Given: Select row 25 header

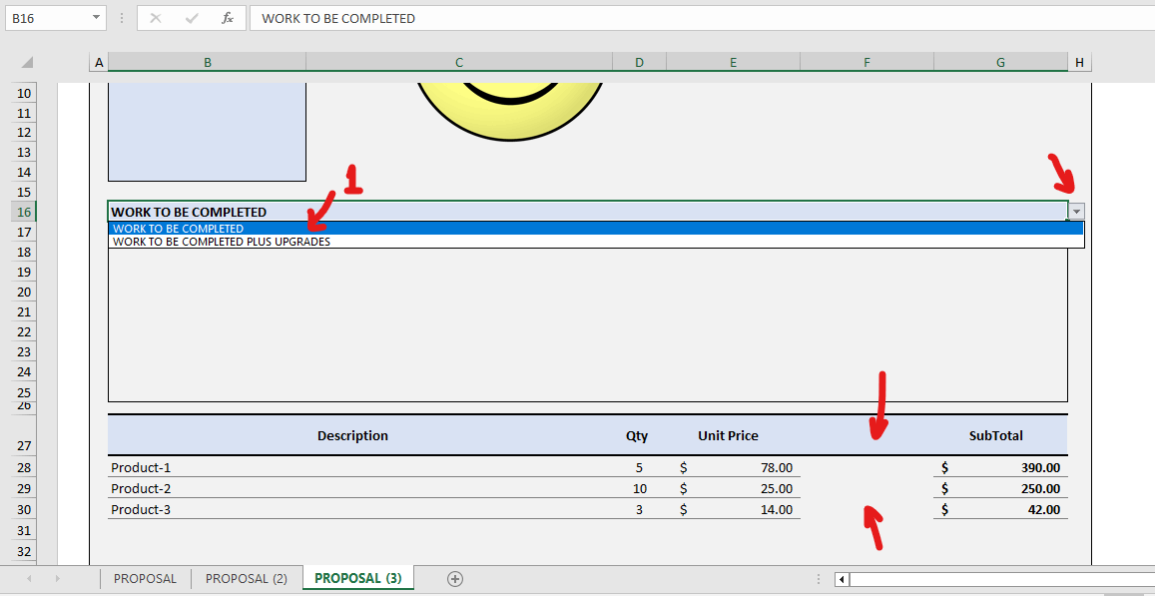Looking at the screenshot, I should 24,391.
